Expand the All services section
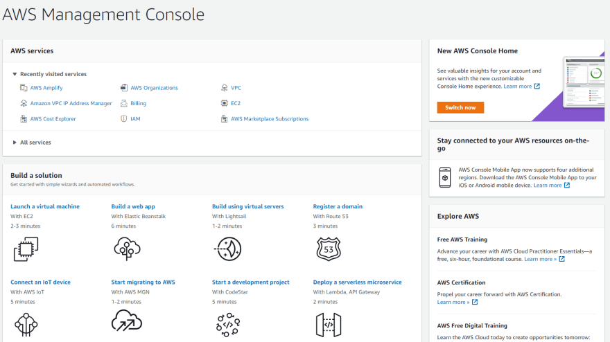The width and height of the screenshot is (610, 342). pos(15,142)
